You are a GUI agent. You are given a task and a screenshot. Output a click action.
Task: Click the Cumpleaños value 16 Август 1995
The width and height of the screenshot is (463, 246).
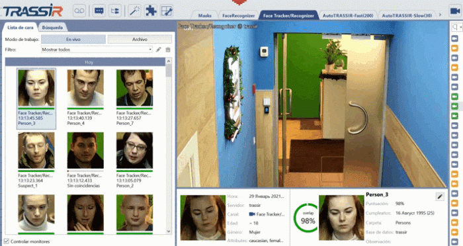415,213
